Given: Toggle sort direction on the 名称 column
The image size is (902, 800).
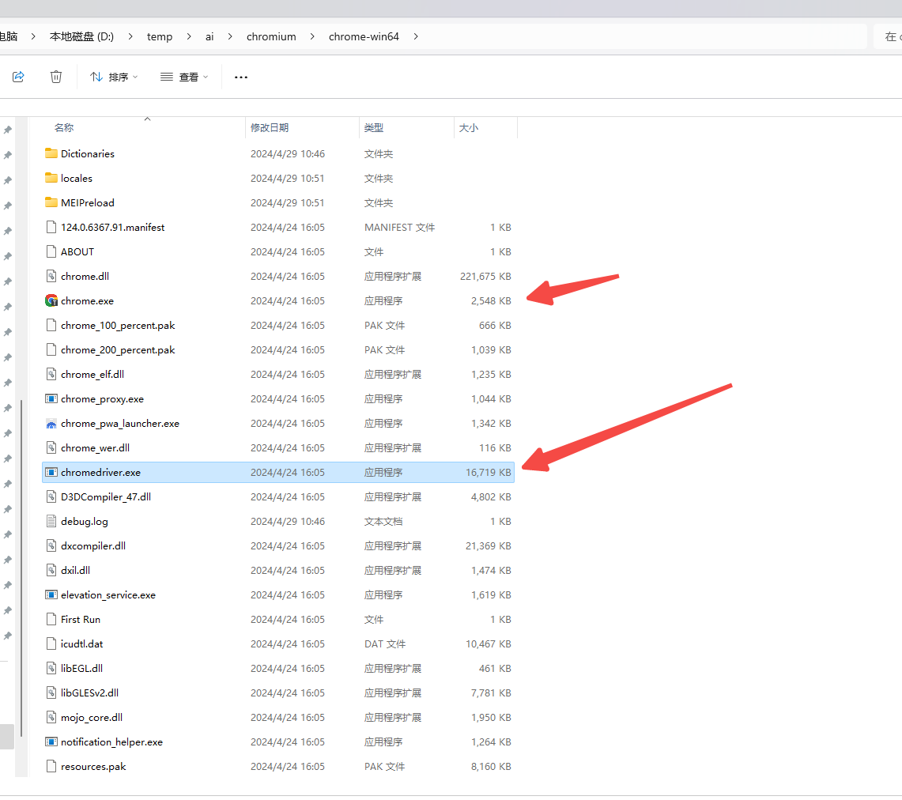Looking at the screenshot, I should 147,120.
